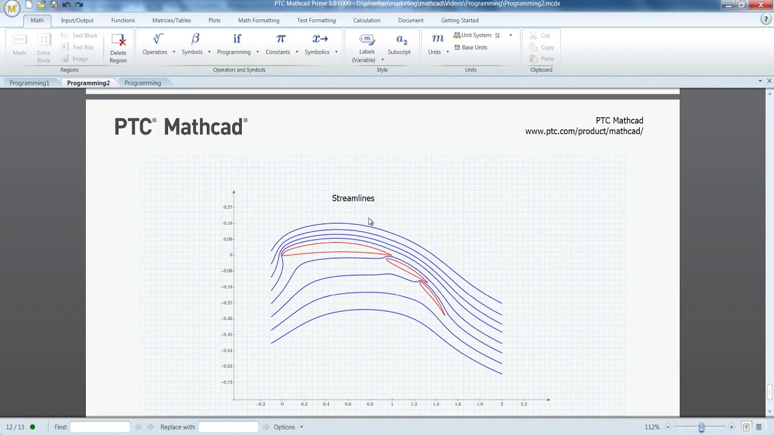Click the Find next arrow in status bar
The image size is (774, 435).
pos(151,427)
